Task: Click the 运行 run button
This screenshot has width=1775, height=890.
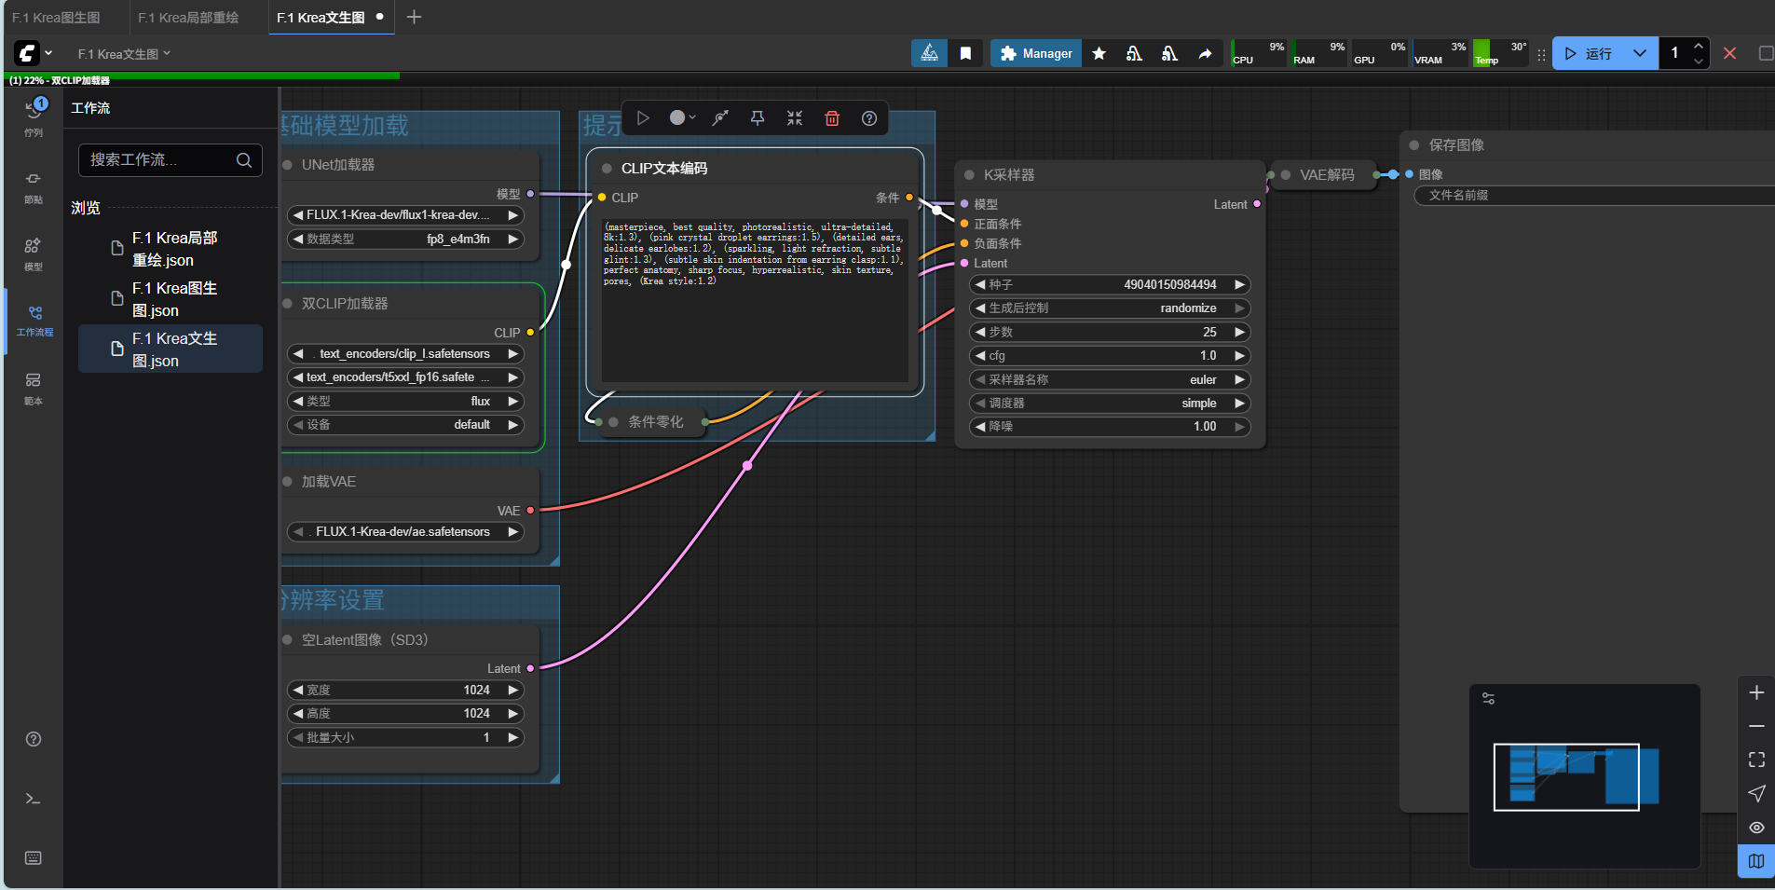Action: tap(1589, 53)
